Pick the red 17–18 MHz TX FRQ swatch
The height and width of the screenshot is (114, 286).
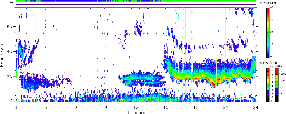click(268, 69)
